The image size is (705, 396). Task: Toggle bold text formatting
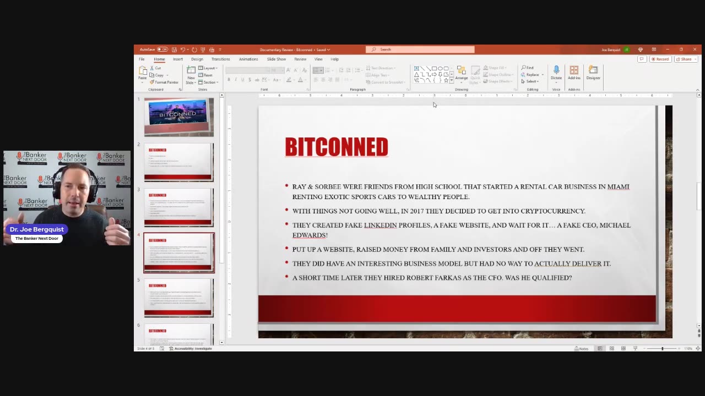pos(229,80)
